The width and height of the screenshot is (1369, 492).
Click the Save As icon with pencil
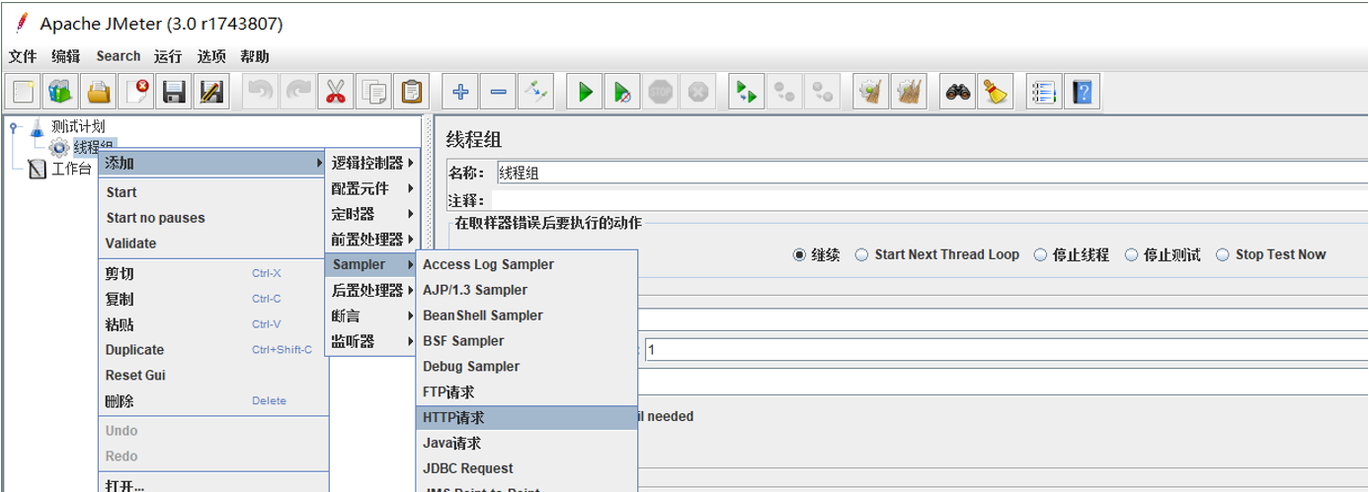point(211,93)
